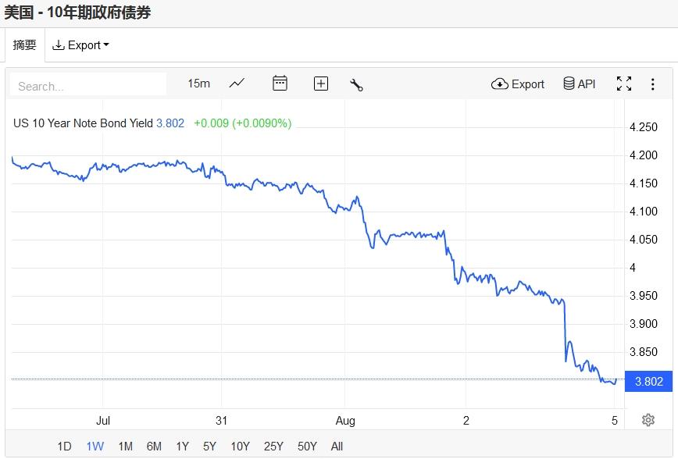Viewport: 678px width, 459px height.
Task: Open the chart type line icon
Action: 237,84
